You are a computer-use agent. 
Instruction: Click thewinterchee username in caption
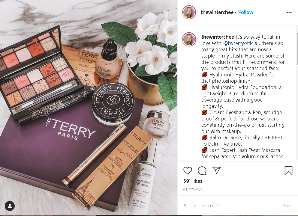[218, 37]
